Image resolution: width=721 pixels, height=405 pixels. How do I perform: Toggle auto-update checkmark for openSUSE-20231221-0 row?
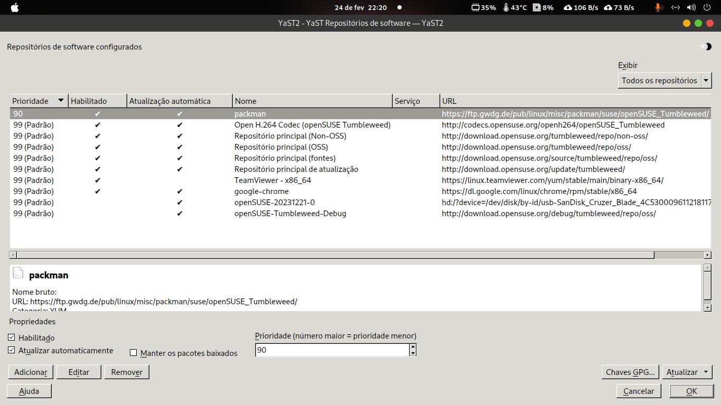point(179,202)
